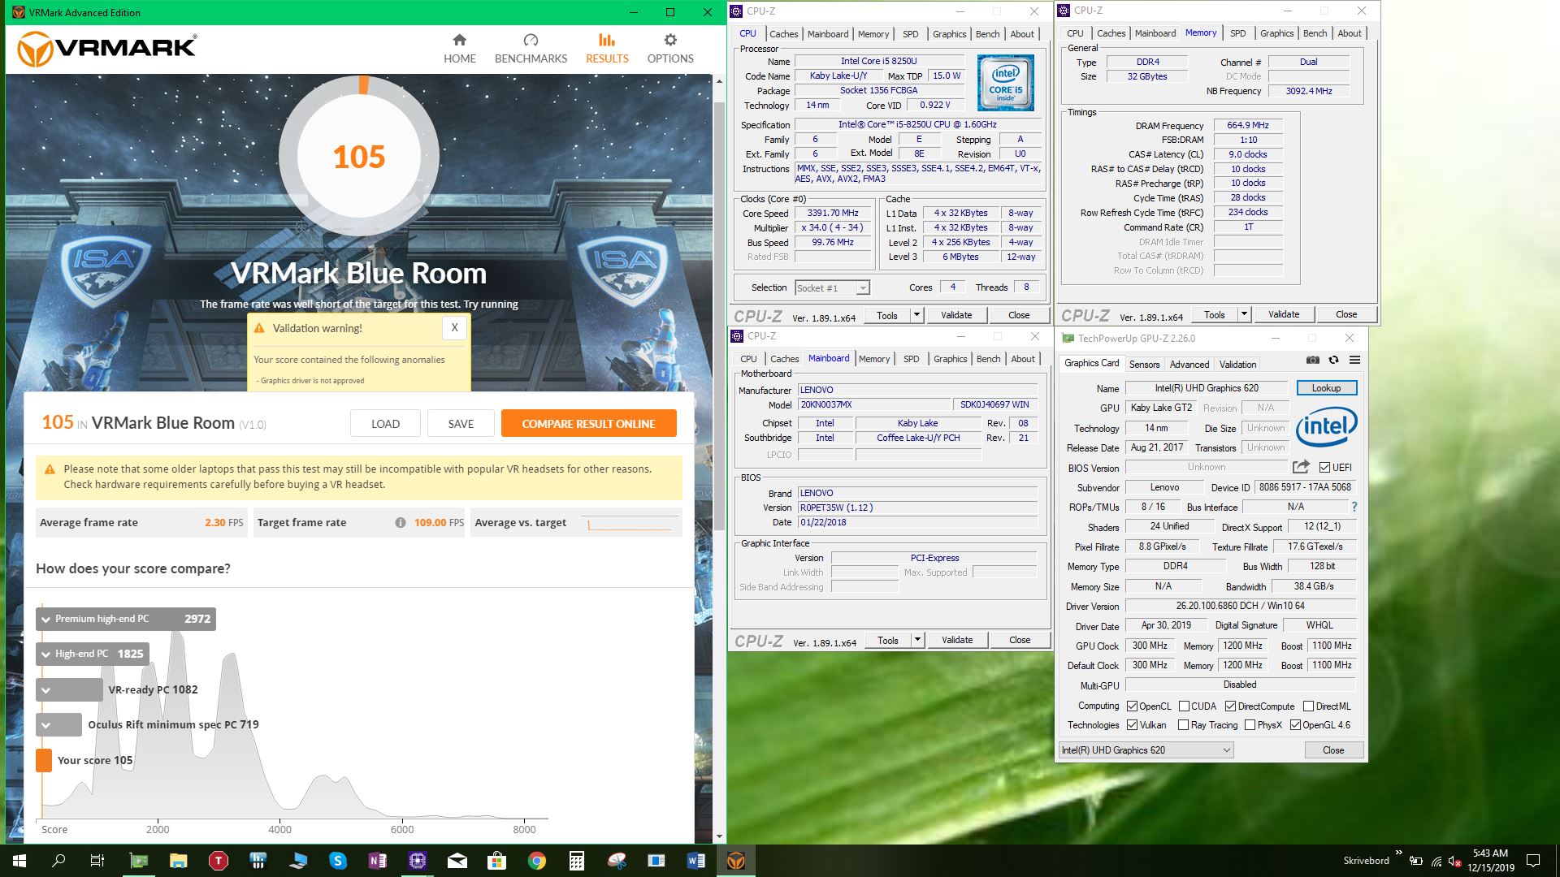The height and width of the screenshot is (877, 1560).
Task: Toggle the OpenCL checkbox
Action: [1132, 706]
